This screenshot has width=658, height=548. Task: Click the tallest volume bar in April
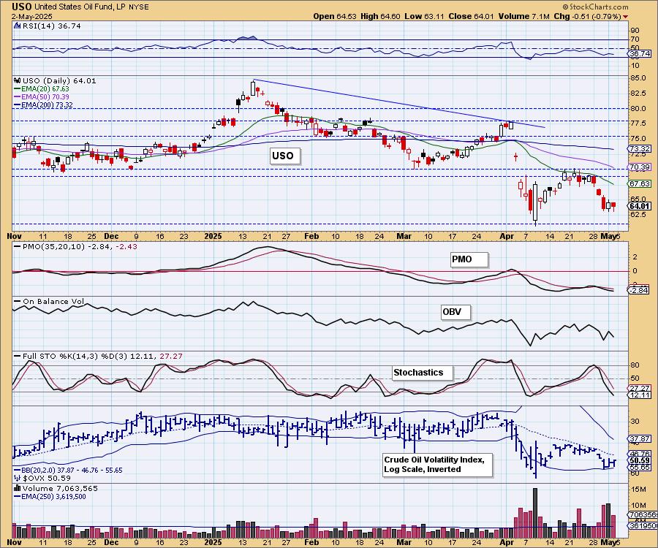tap(534, 513)
